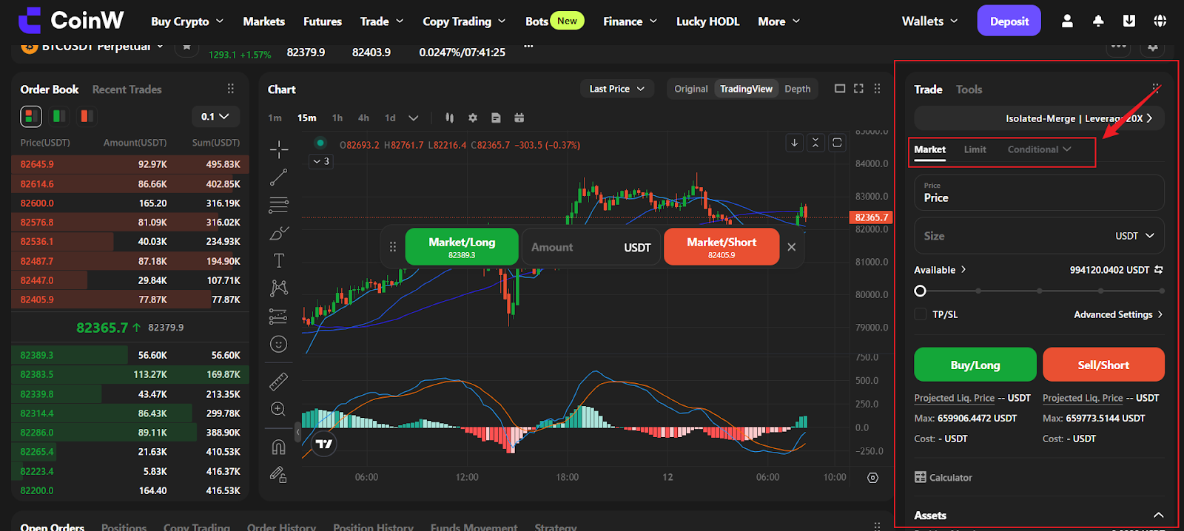The height and width of the screenshot is (531, 1184).
Task: Click the purple Deposit button
Action: 1009,21
